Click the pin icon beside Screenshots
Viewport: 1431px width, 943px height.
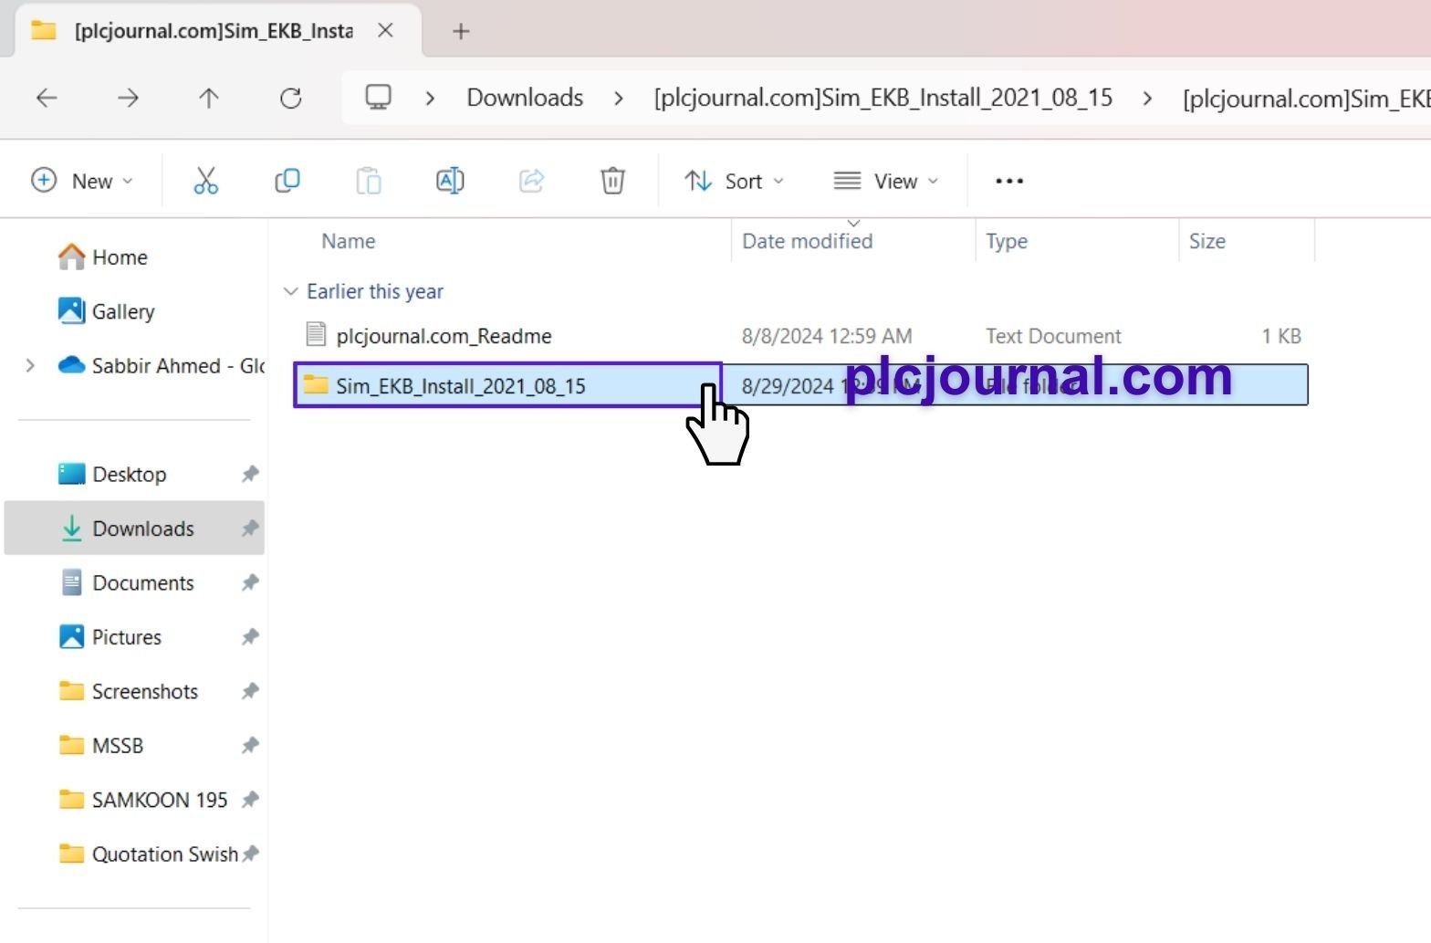250,691
